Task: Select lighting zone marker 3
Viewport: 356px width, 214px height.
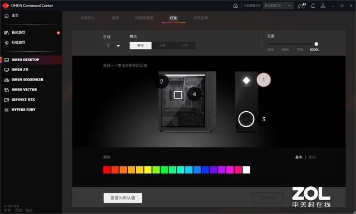Action: [x=264, y=119]
